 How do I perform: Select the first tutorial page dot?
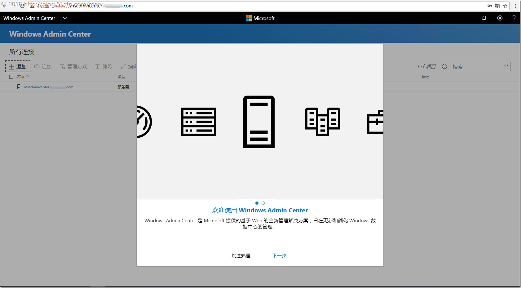(x=257, y=203)
